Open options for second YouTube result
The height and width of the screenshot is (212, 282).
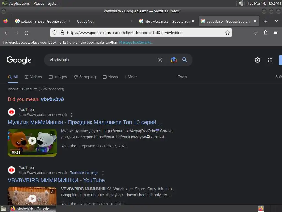point(103,173)
